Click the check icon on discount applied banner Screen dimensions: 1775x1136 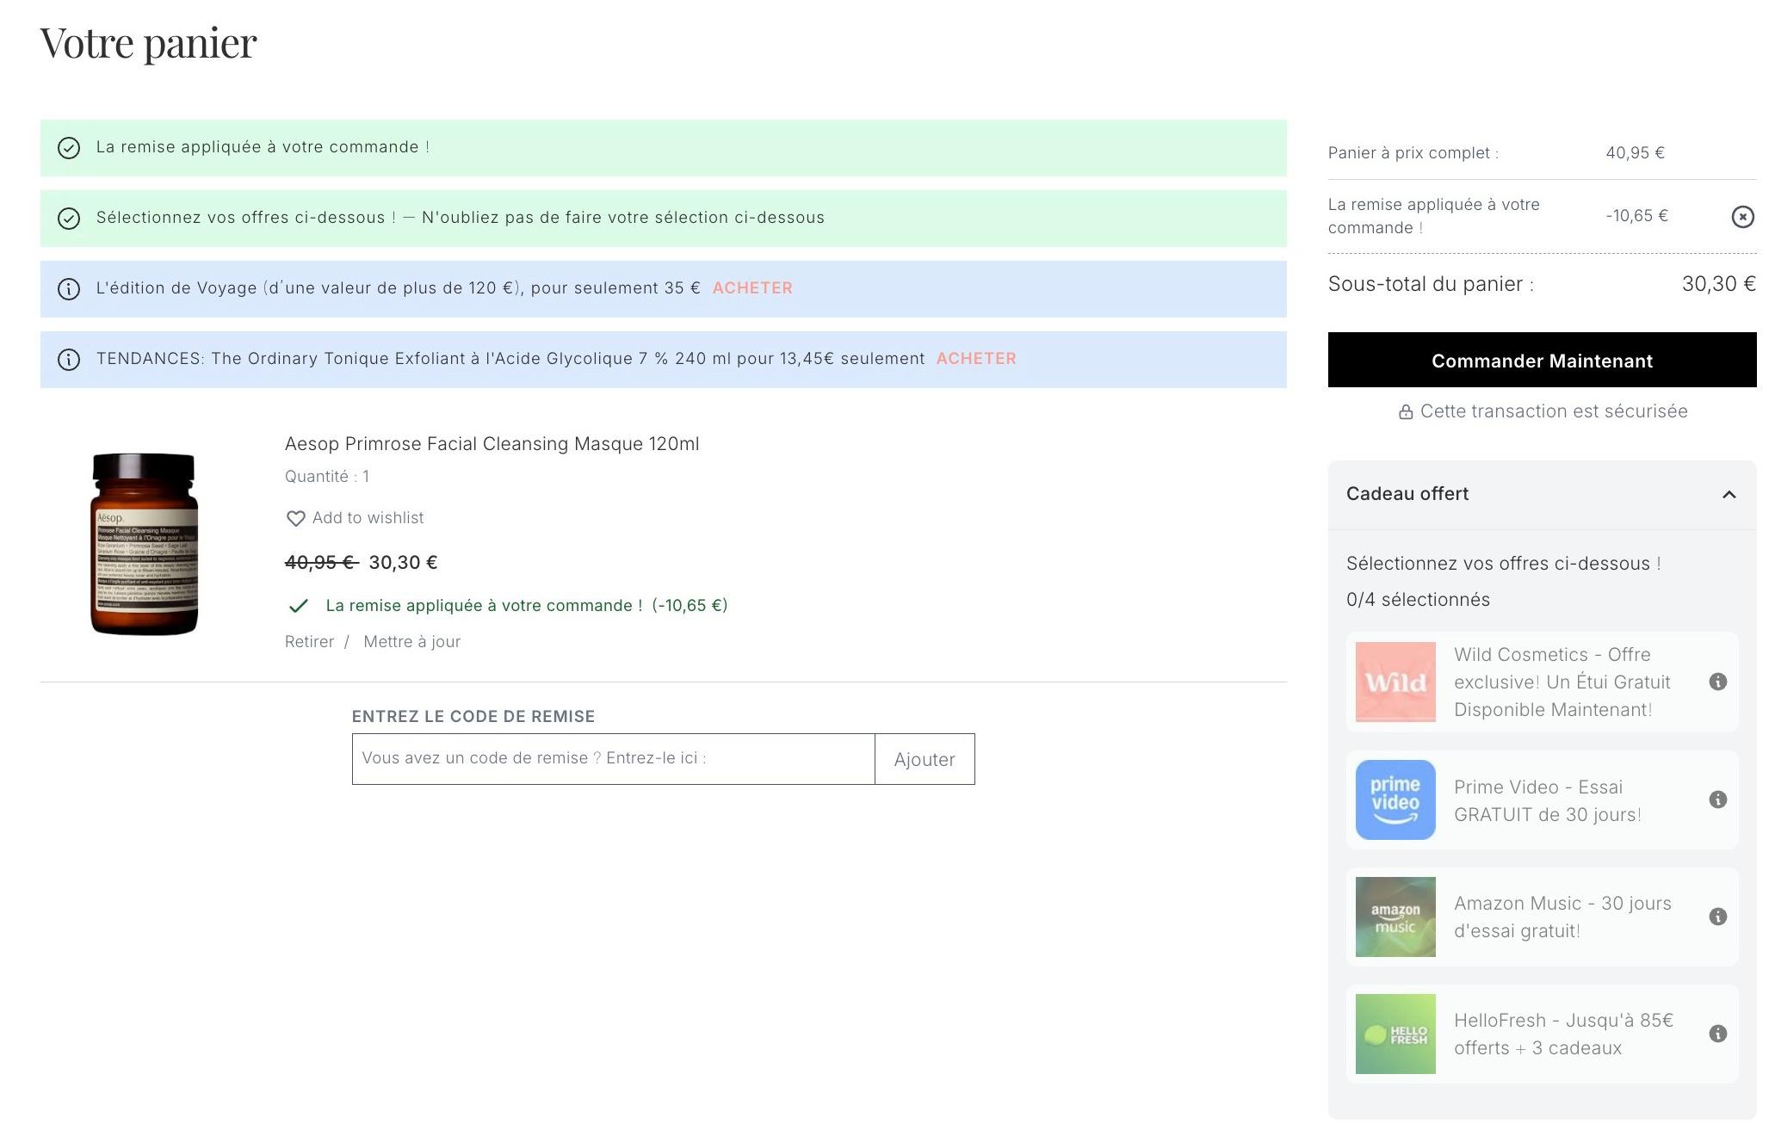click(69, 148)
